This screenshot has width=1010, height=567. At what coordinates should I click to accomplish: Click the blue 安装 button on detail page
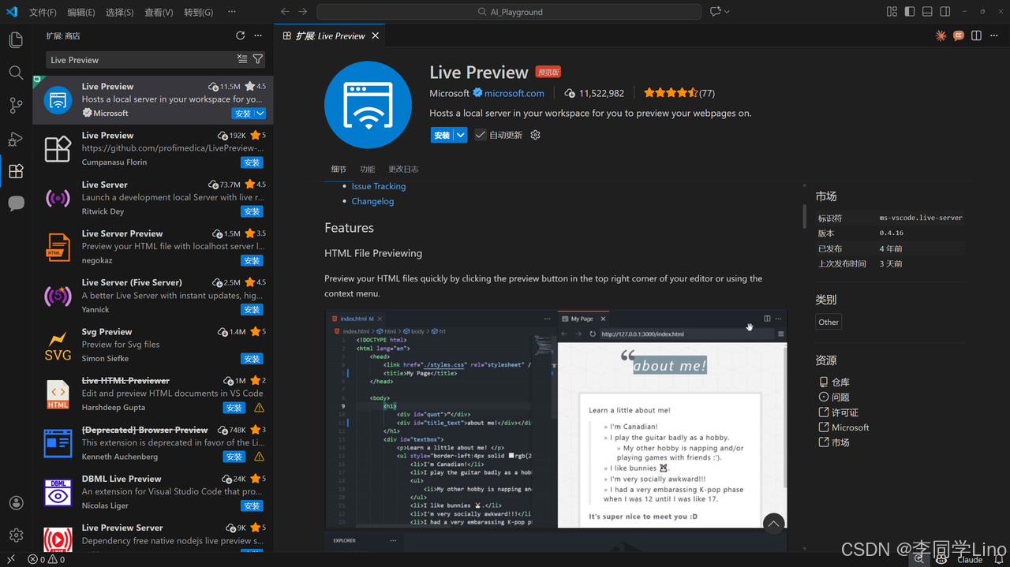coord(442,135)
